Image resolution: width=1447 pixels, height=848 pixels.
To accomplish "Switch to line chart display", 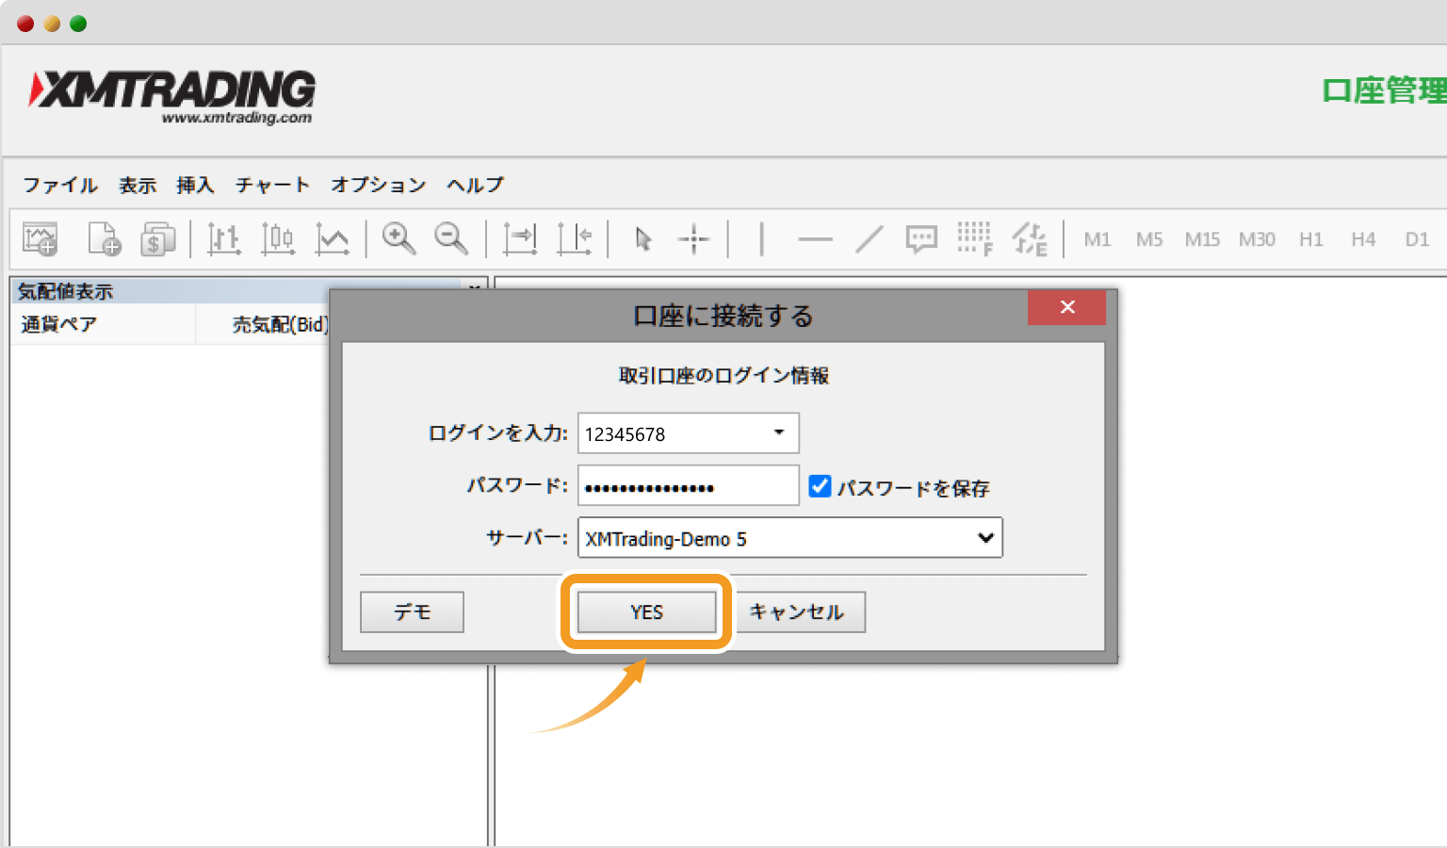I will pos(333,239).
